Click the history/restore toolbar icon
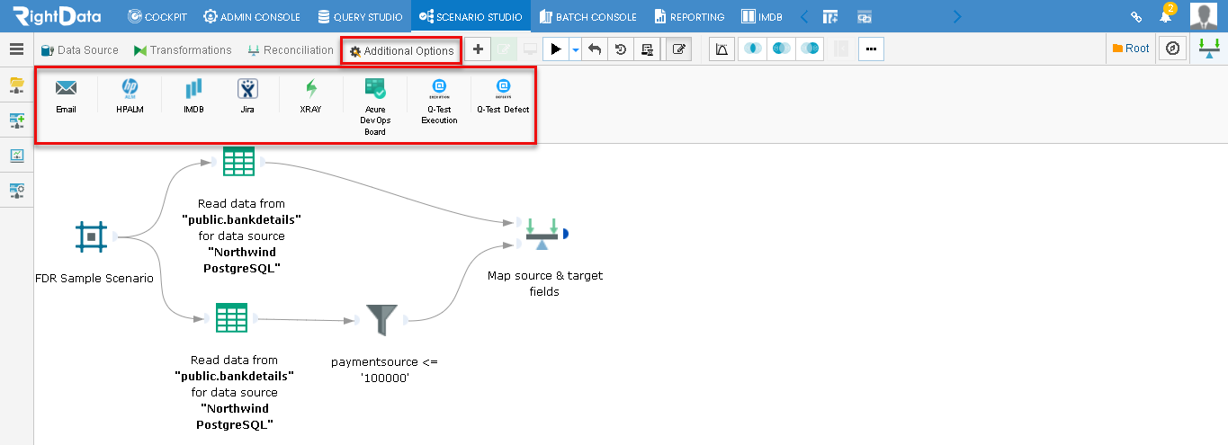This screenshot has height=445, width=1228. pos(621,49)
